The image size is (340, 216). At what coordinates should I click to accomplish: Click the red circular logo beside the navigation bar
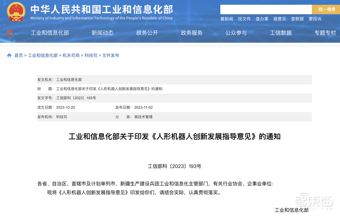tap(10, 33)
